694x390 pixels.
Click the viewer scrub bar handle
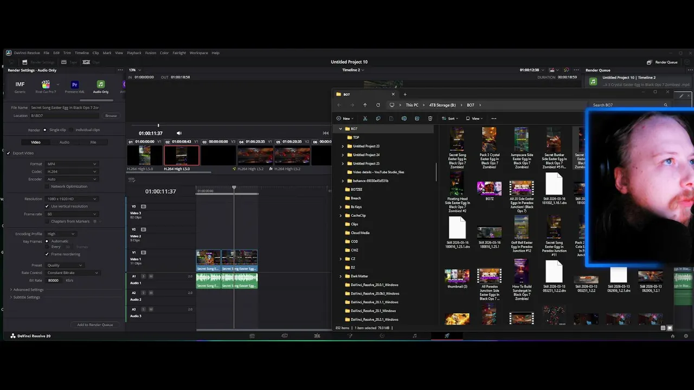click(158, 126)
